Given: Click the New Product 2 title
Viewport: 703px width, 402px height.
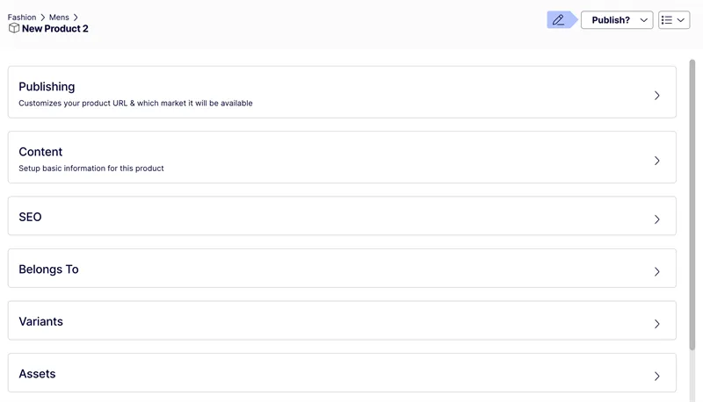Looking at the screenshot, I should coord(55,29).
